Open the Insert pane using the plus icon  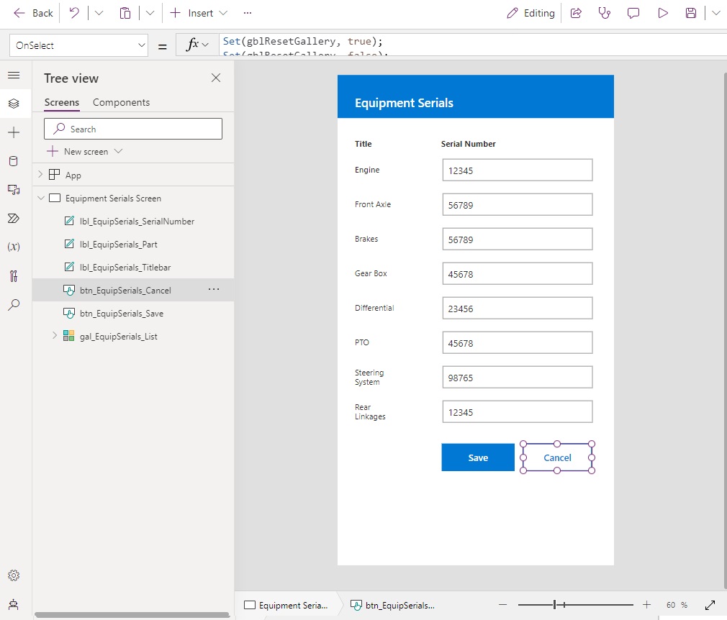pyautogui.click(x=14, y=132)
